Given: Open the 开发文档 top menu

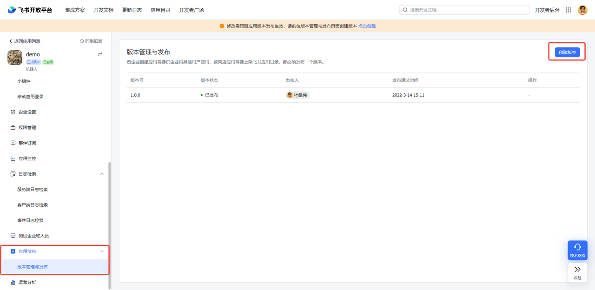Looking at the screenshot, I should click(103, 10).
